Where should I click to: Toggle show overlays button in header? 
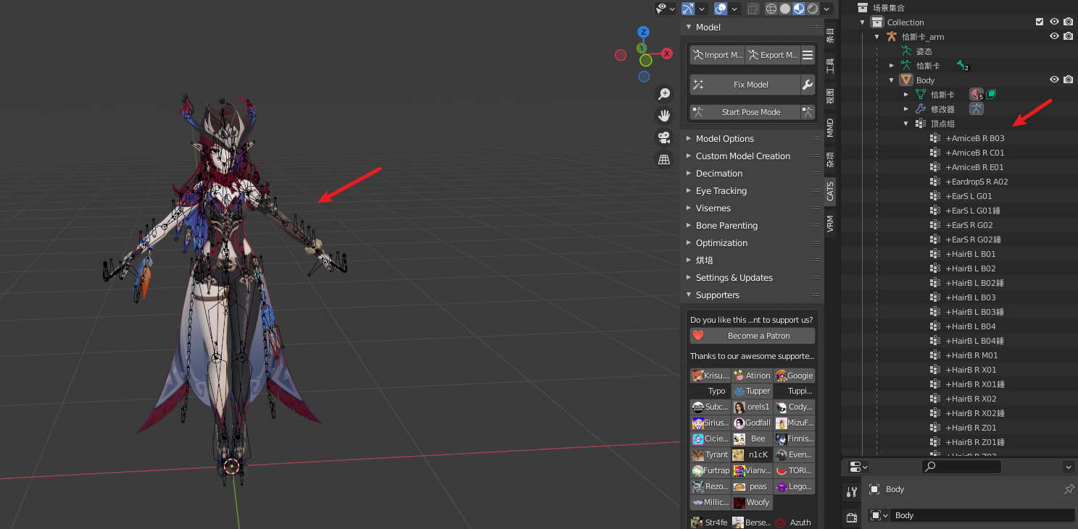721,9
